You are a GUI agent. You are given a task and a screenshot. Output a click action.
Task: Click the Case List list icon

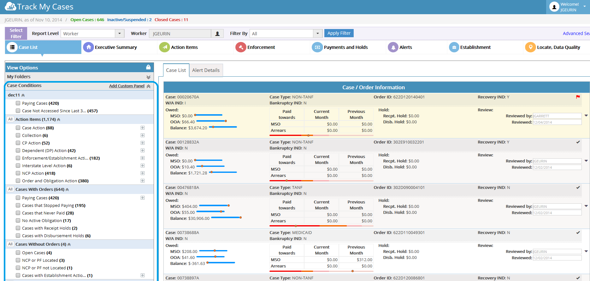click(12, 47)
